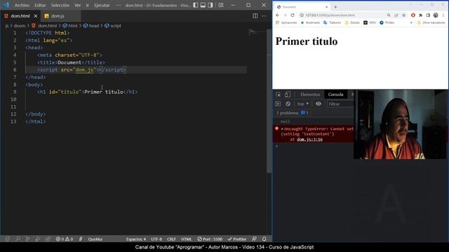The height and width of the screenshot is (252, 449).
Task: Select the js breadcrumb segment
Action: click(7, 26)
